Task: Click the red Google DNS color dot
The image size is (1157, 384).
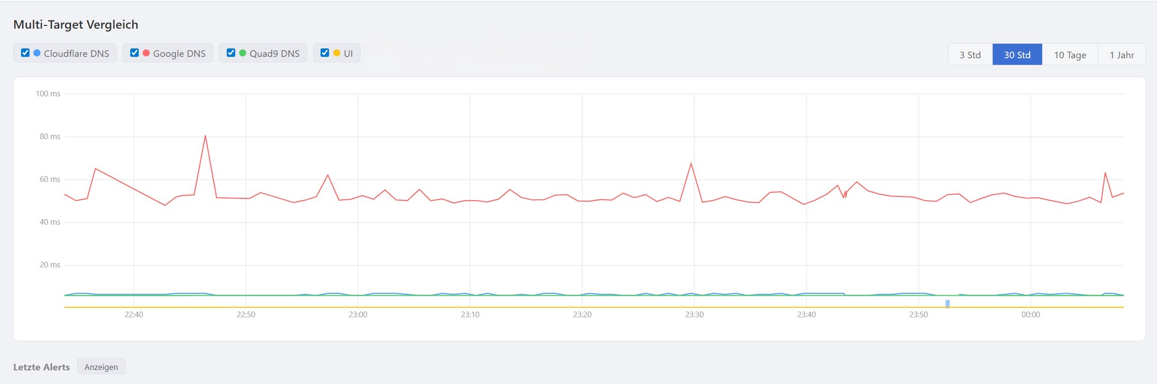Action: click(x=146, y=53)
